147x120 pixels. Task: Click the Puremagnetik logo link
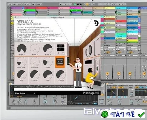coord(91,93)
